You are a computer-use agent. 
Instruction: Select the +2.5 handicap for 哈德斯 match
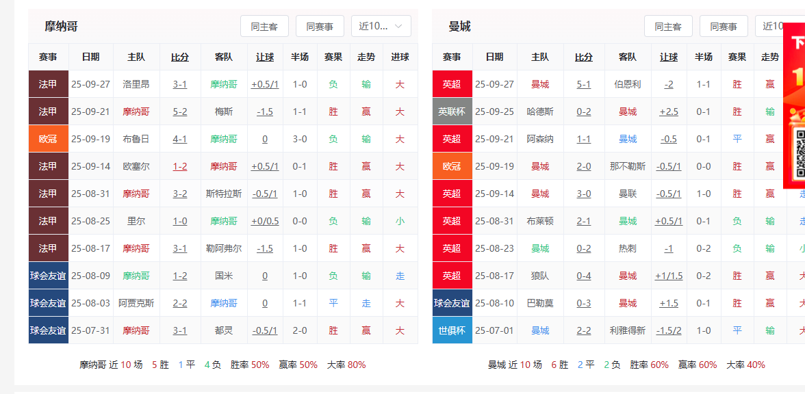pyautogui.click(x=669, y=111)
